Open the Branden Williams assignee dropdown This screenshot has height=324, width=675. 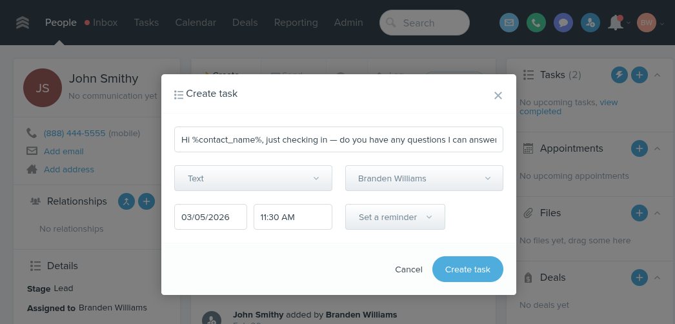(424, 178)
